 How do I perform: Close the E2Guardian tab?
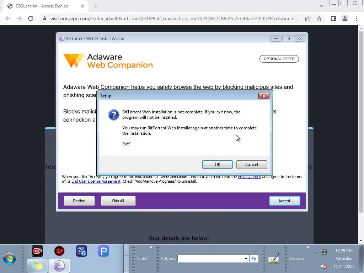(x=82, y=6)
